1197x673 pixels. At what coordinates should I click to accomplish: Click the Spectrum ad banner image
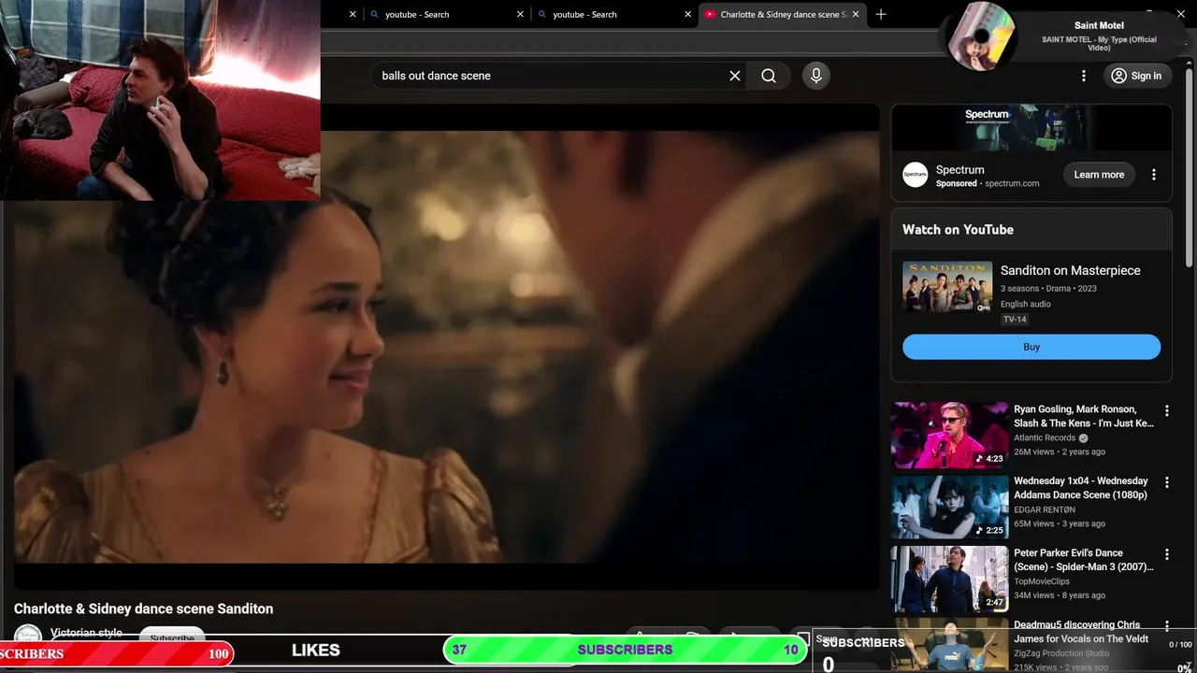tap(1031, 127)
